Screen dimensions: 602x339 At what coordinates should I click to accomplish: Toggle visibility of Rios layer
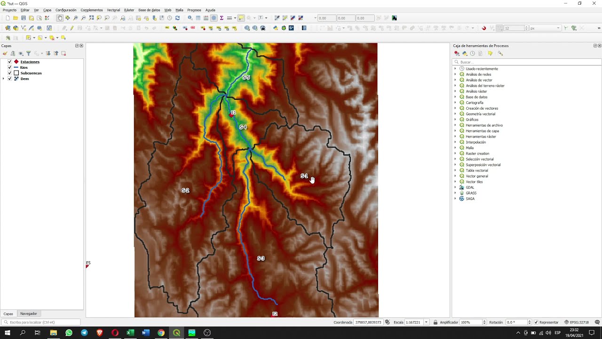pyautogui.click(x=9, y=67)
